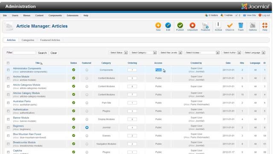The height and width of the screenshot is (154, 273).
Task: Sort by the Hits column header
Action: coord(242,63)
